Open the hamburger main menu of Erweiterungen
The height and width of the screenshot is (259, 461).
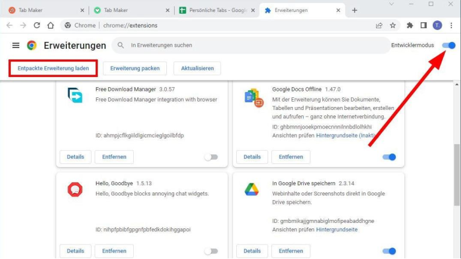pyautogui.click(x=16, y=46)
